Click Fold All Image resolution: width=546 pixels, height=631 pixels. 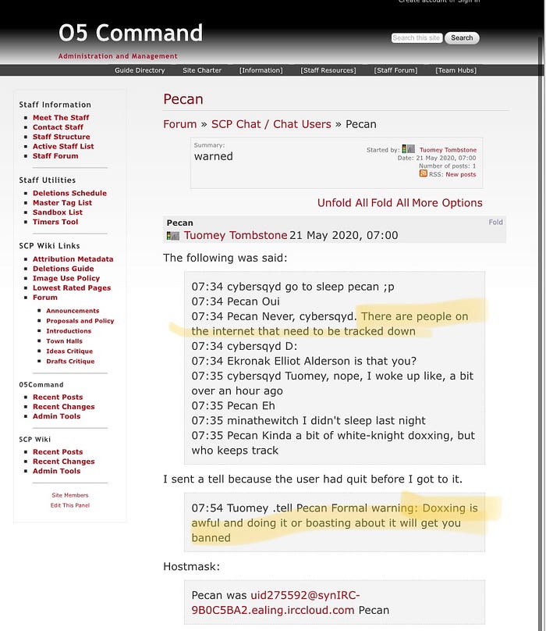pos(389,203)
